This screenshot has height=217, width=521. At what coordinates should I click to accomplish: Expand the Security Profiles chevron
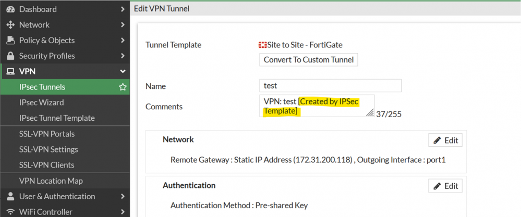[x=123, y=56]
